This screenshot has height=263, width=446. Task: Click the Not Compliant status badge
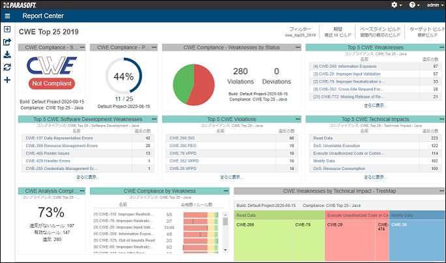coord(52,83)
